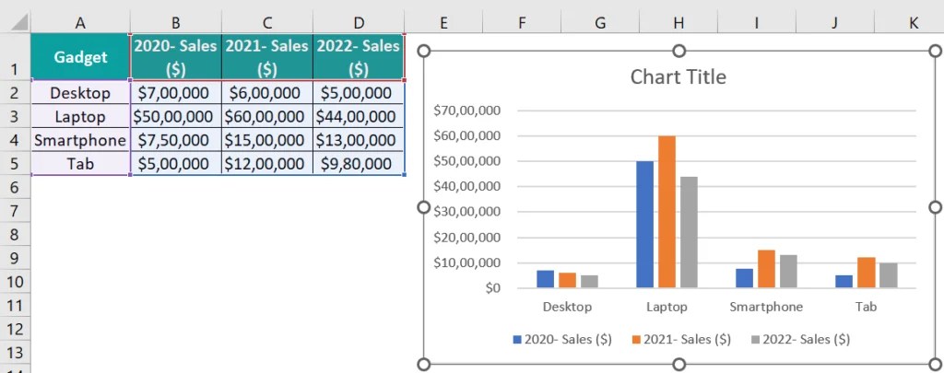
Task: Select row 2 header
Action: click(x=15, y=92)
